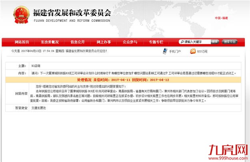250x162 pixels.
Task: Click the national emblem logo
Action: pyautogui.click(x=21, y=15)
